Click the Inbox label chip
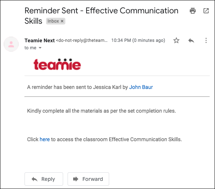Image resolution: width=215 pixels, height=189 pixels. point(56,21)
